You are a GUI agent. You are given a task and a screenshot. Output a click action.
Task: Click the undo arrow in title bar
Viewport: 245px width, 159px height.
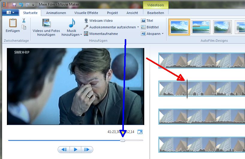(x=21, y=5)
